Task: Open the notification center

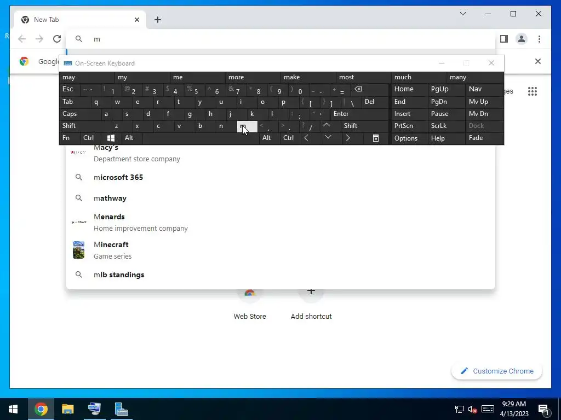Action: pyautogui.click(x=544, y=409)
